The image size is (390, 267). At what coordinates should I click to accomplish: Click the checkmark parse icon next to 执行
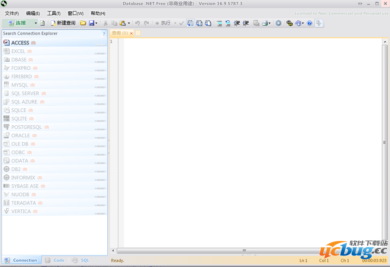click(182, 23)
